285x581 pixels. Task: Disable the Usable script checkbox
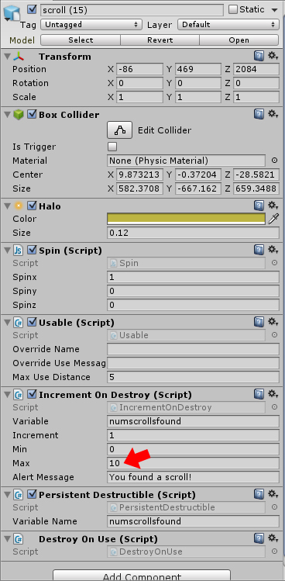click(x=33, y=323)
